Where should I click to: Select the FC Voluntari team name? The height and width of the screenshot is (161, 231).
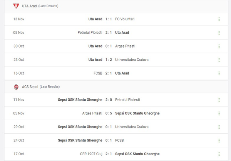pyautogui.click(x=125, y=19)
